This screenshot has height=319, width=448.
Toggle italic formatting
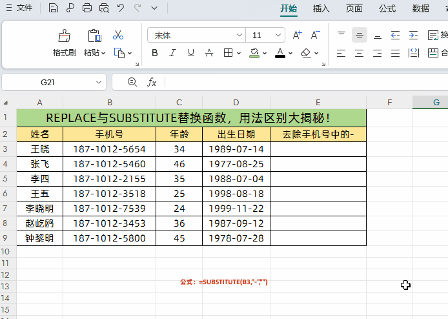[x=172, y=52]
